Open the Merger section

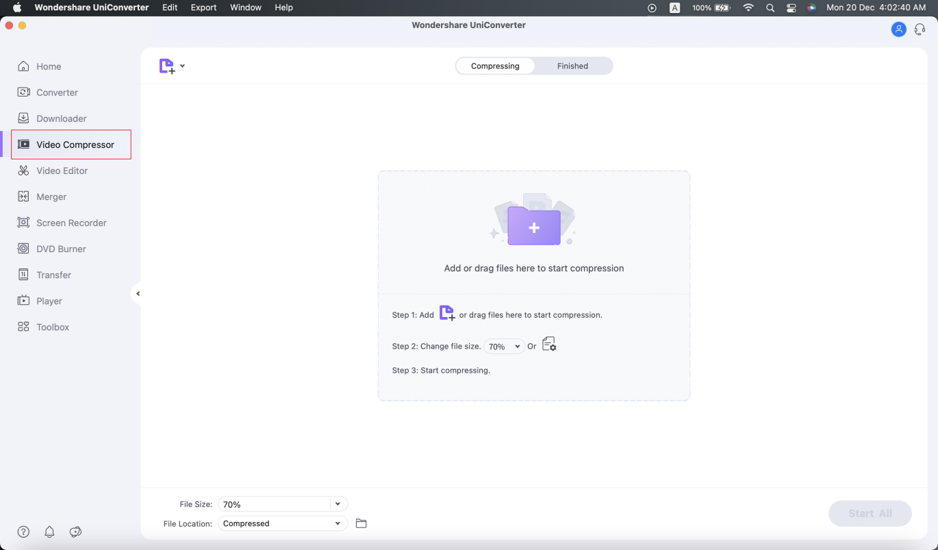point(42,197)
